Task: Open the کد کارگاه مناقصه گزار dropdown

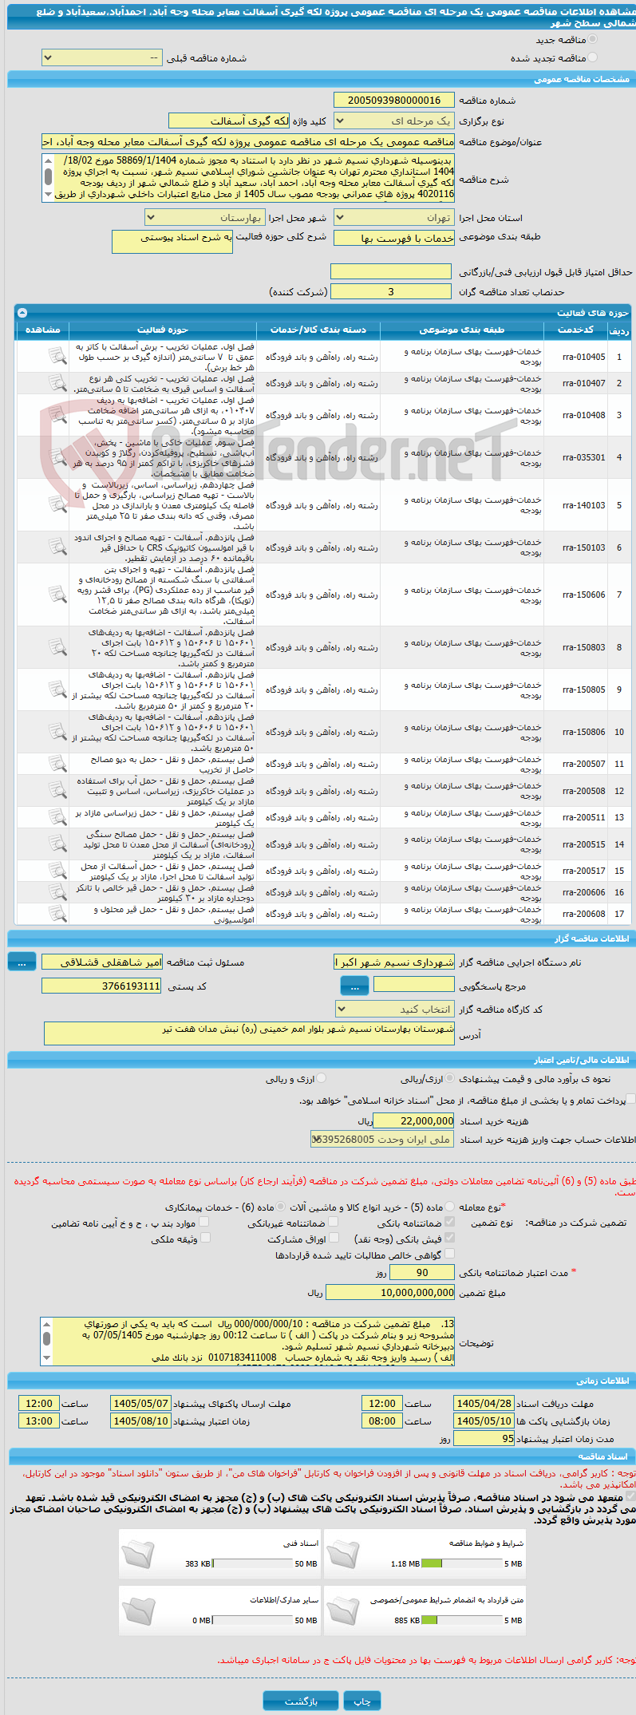Action: pyautogui.click(x=395, y=1010)
